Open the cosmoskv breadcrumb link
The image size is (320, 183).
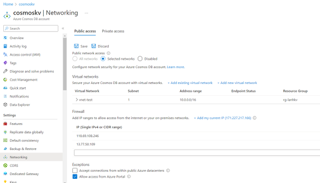point(27,4)
